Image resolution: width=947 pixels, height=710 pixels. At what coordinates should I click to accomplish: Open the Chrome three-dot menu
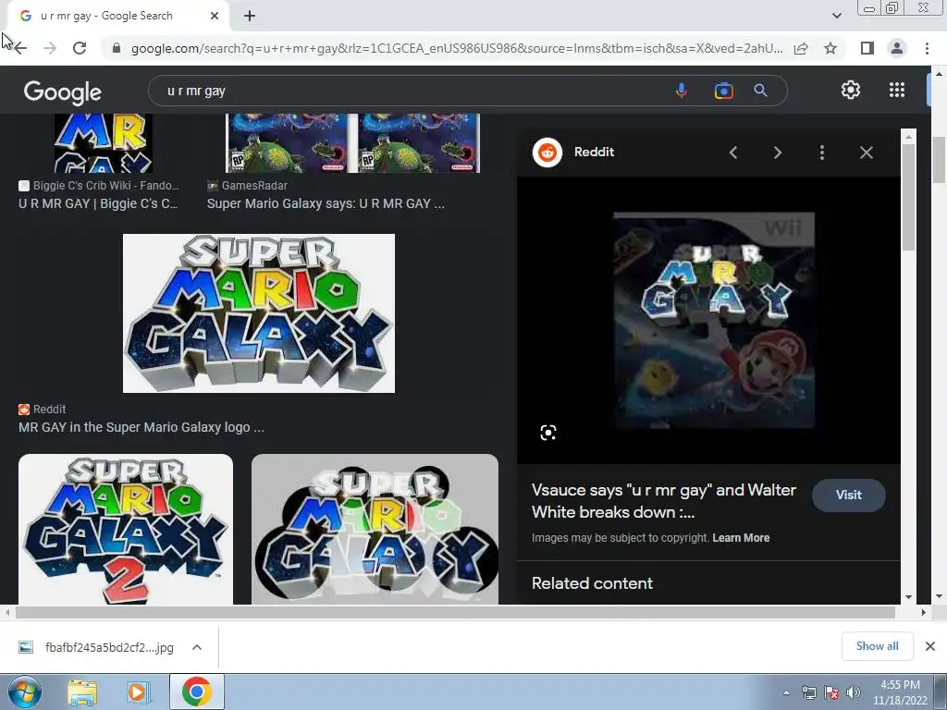point(927,48)
